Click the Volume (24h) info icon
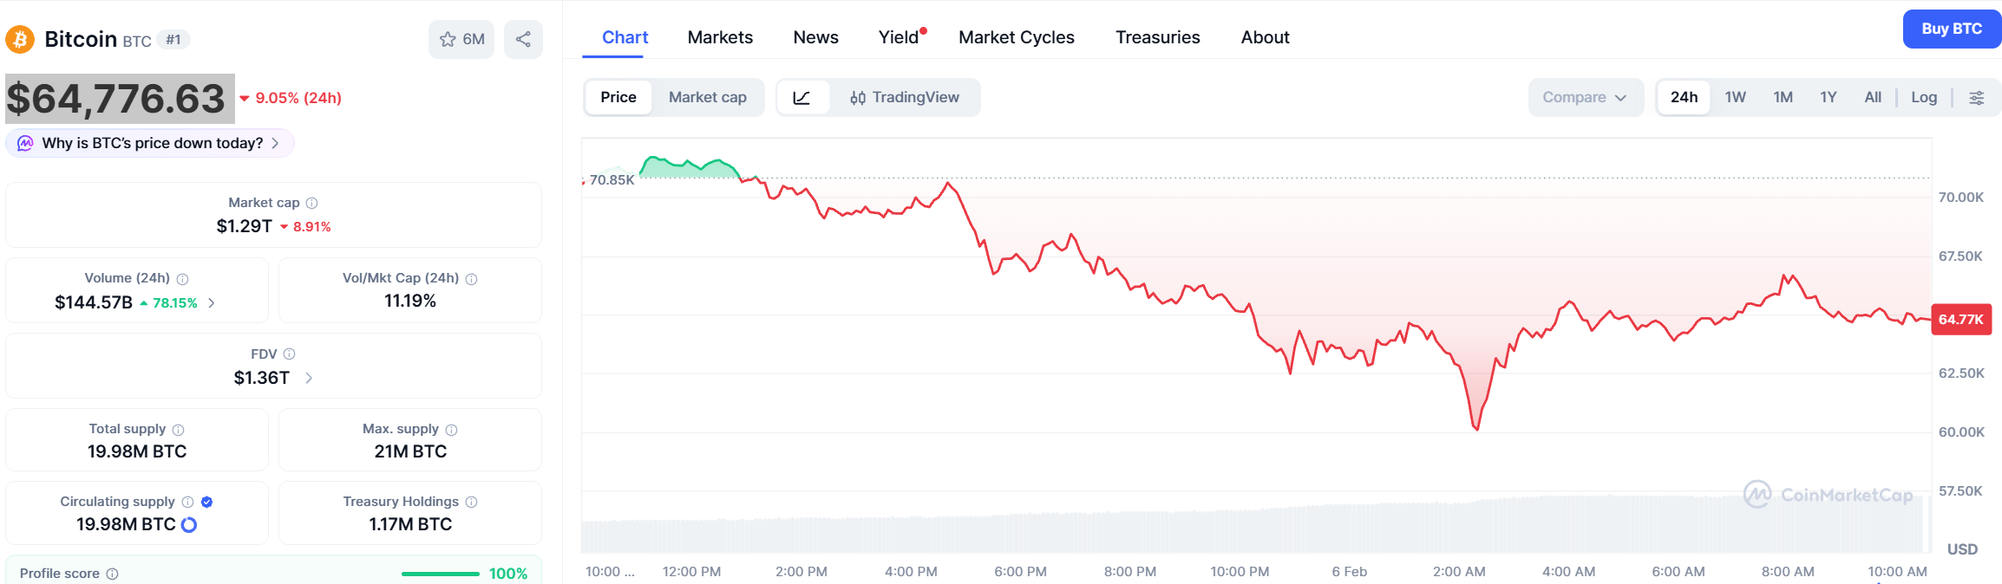Screen dimensions: 2002x584 pos(183,279)
